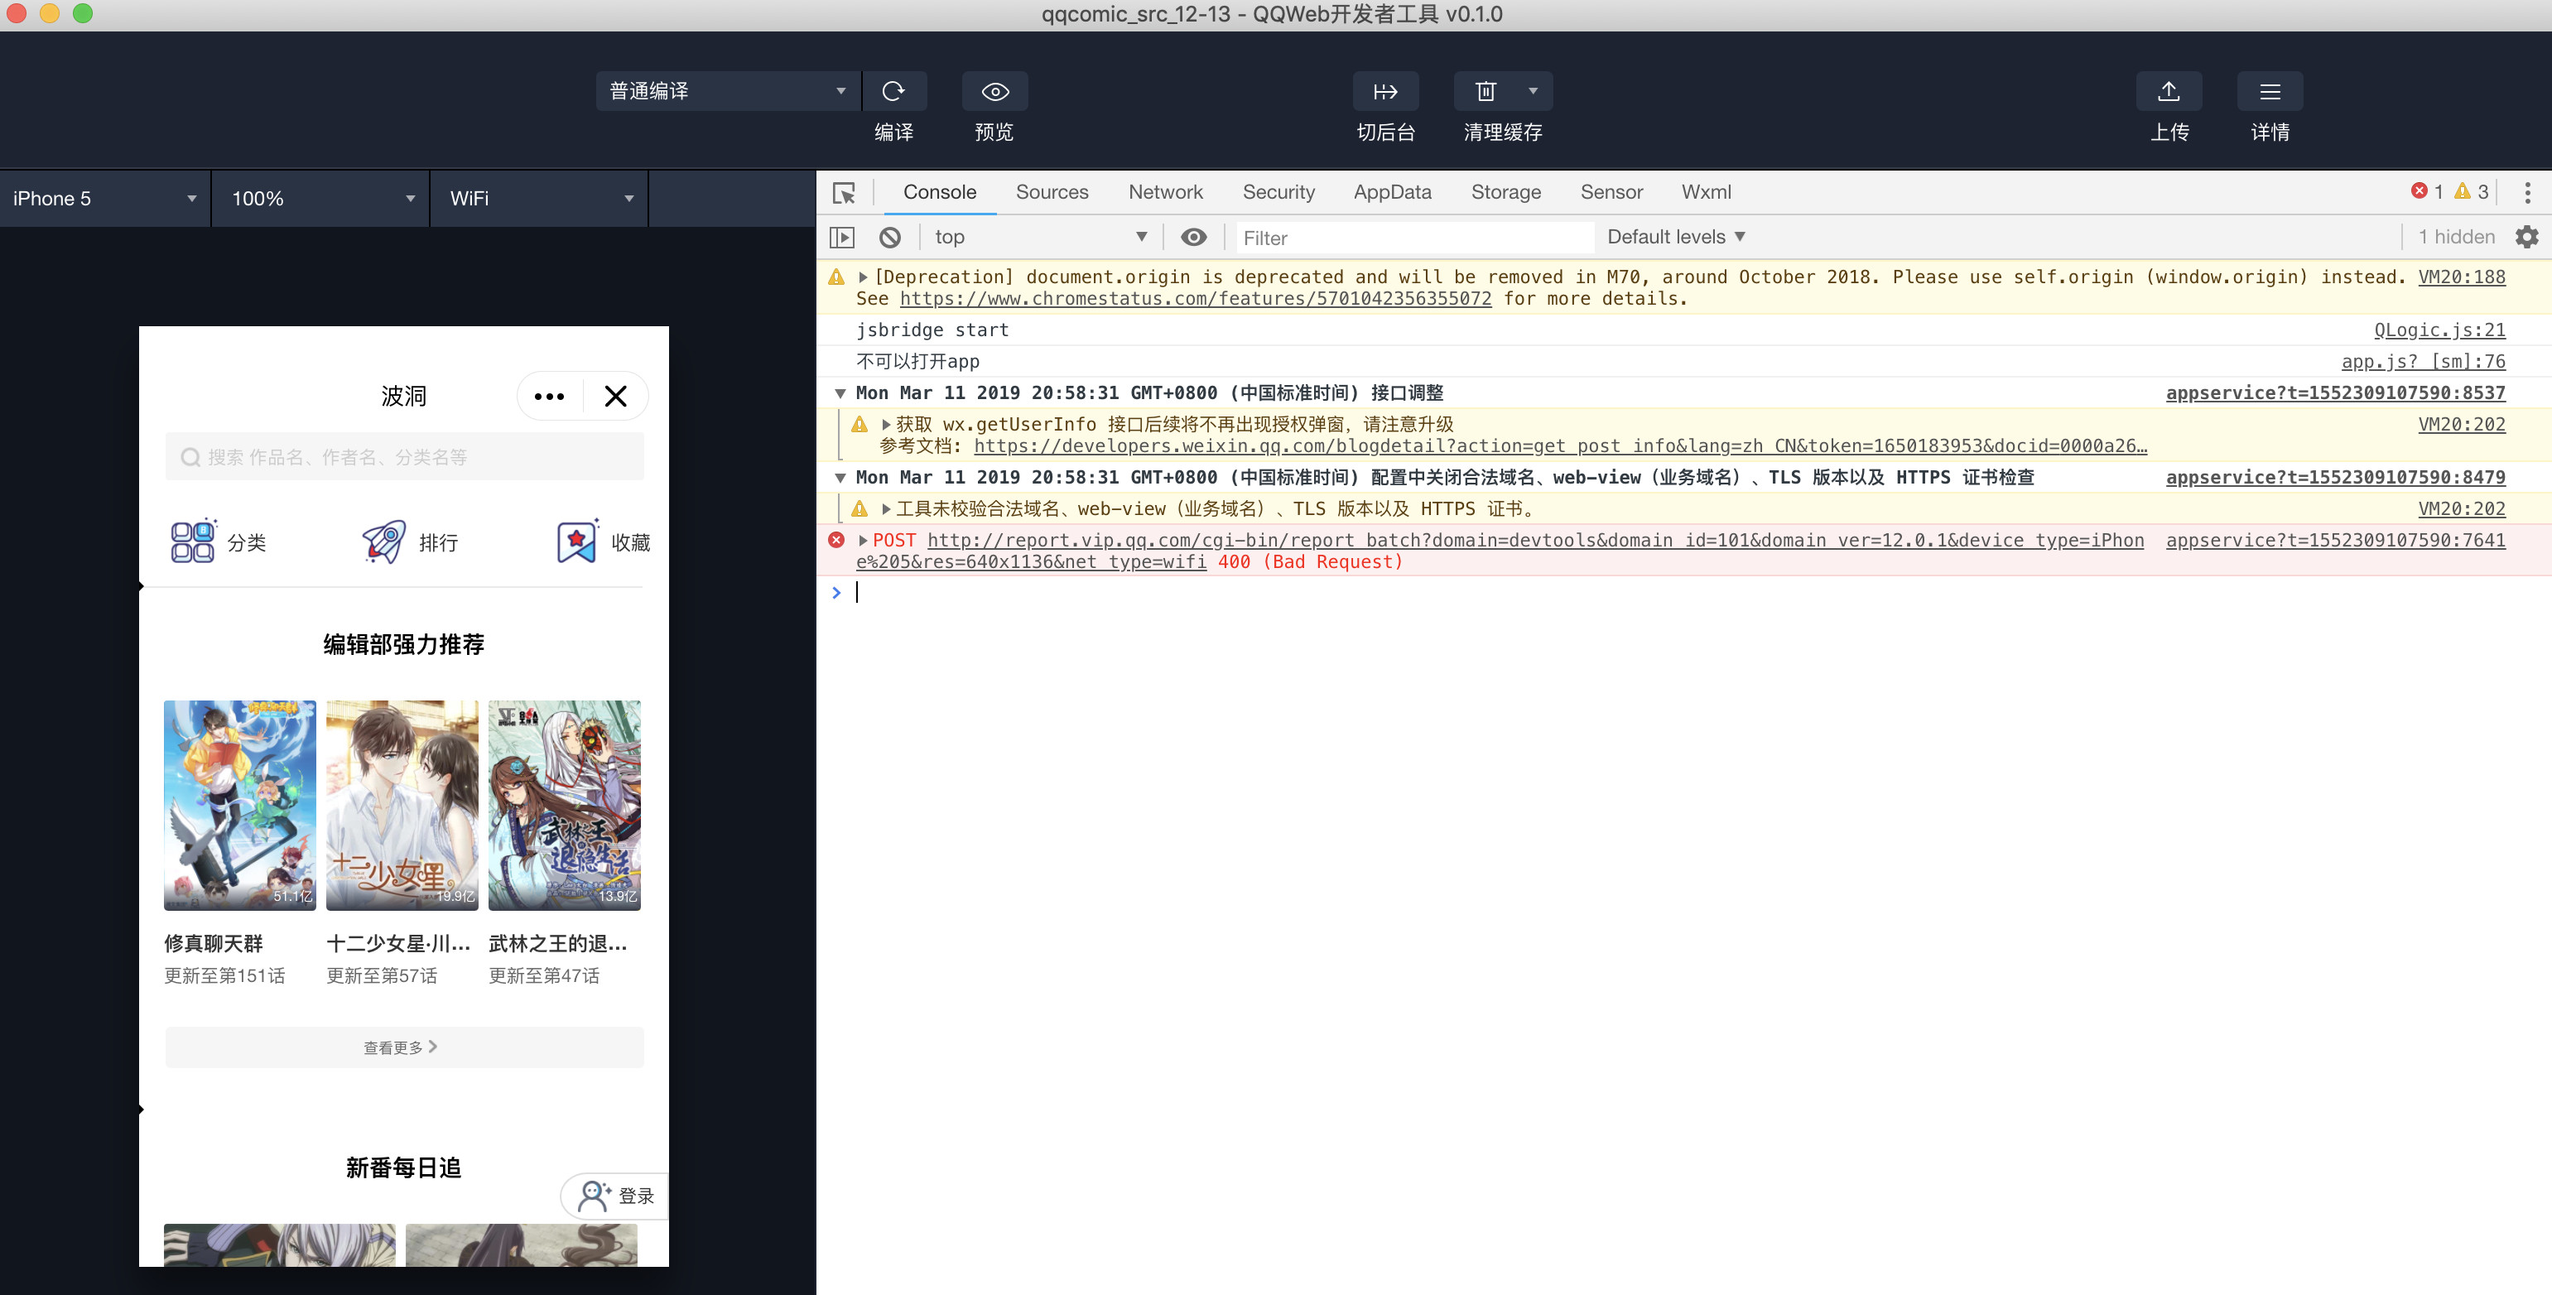2552x1295 pixels.
Task: Click the upload icon
Action: (2169, 91)
